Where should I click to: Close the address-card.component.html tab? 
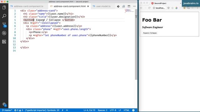(x=88, y=6)
